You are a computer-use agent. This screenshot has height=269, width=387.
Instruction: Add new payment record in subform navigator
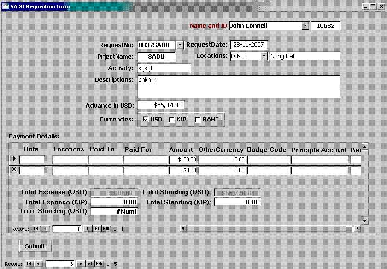(106, 228)
